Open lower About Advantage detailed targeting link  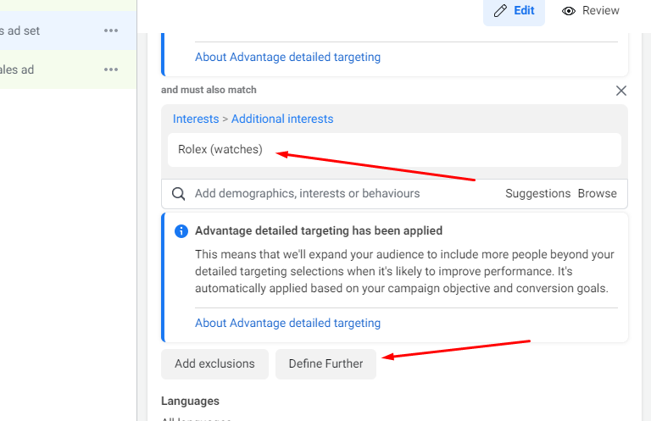pyautogui.click(x=287, y=323)
